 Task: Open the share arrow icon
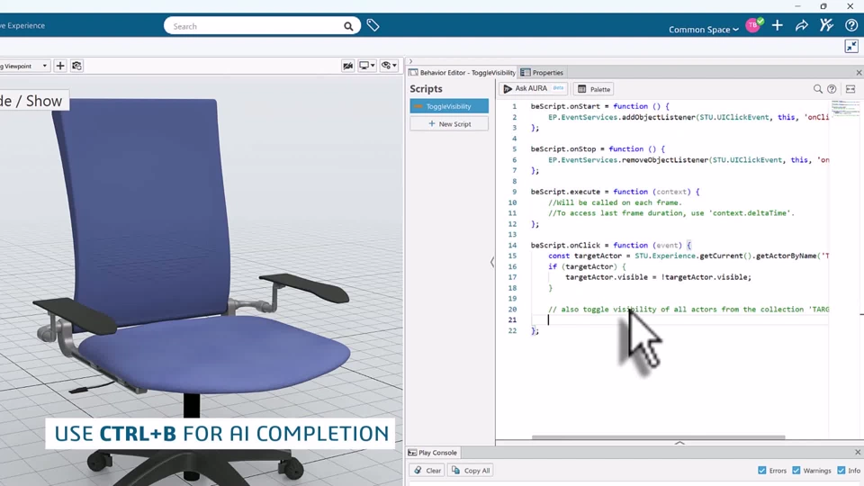pyautogui.click(x=802, y=25)
